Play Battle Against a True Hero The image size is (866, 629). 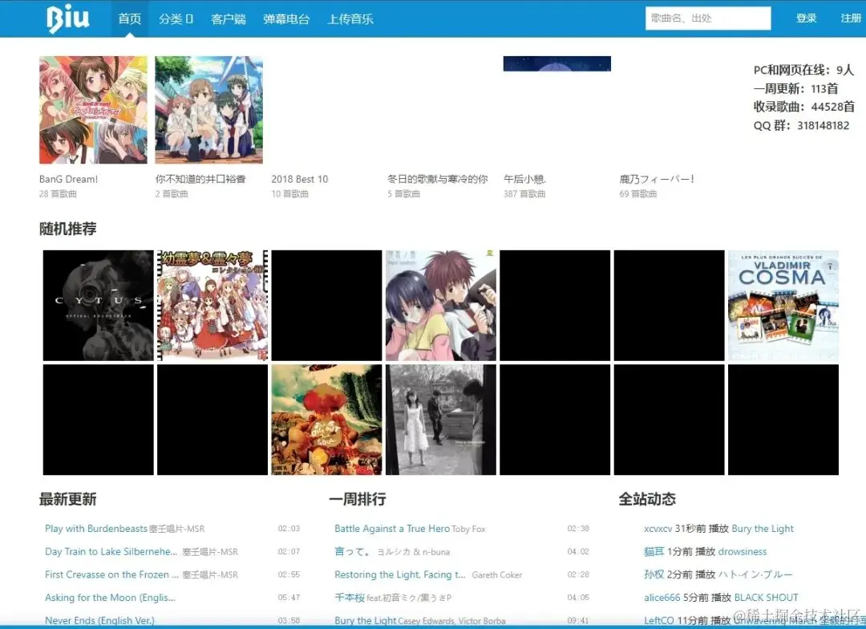(x=392, y=529)
